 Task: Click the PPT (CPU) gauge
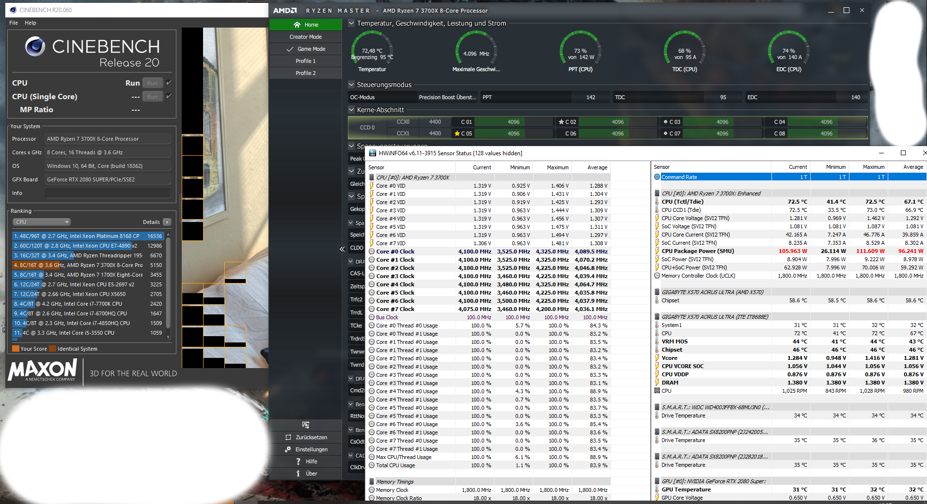pyautogui.click(x=580, y=51)
